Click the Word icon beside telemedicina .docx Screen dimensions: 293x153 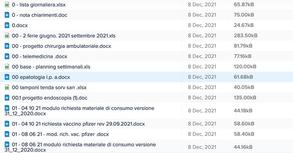coord(7,57)
